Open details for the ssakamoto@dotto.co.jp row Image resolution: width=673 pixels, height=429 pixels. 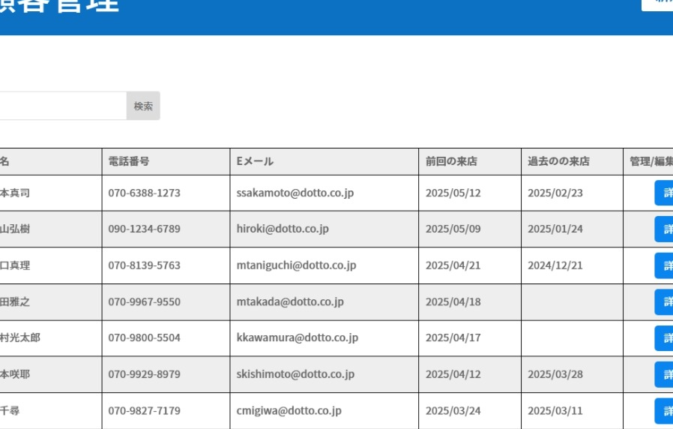664,193
